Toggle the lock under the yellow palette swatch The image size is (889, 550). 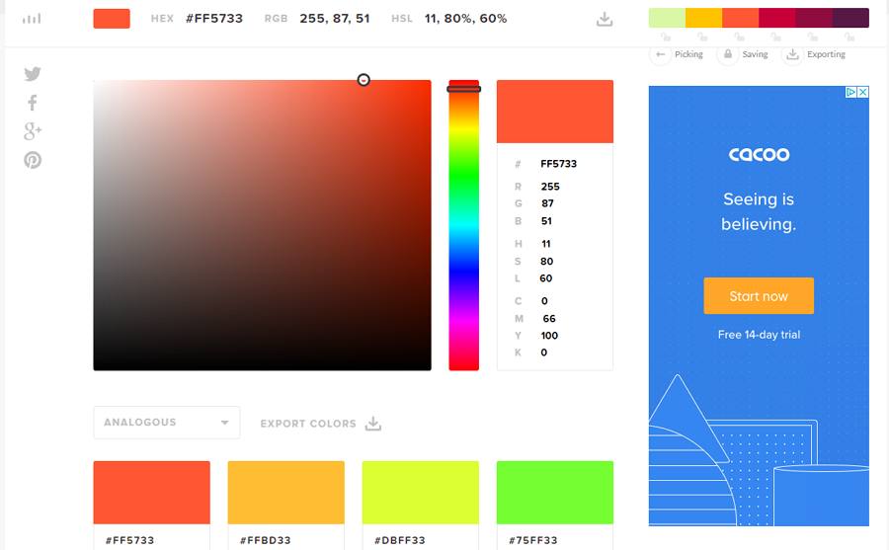click(x=703, y=38)
